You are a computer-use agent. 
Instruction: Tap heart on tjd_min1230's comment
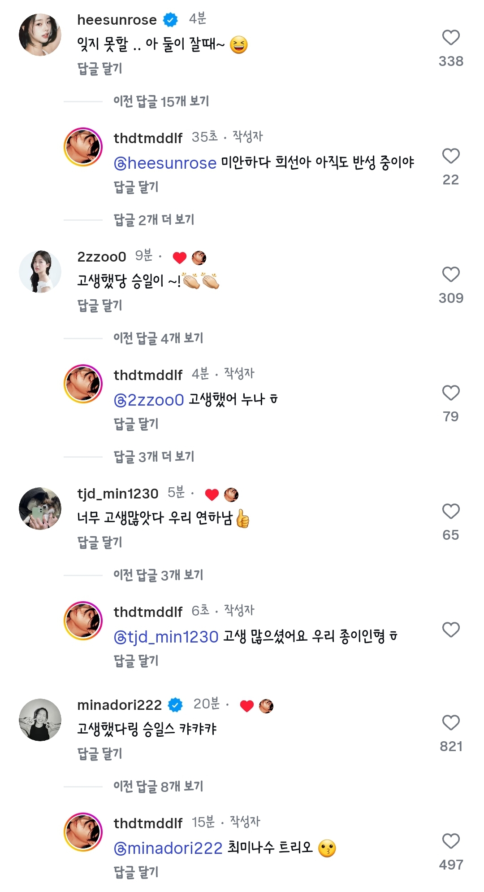coord(451,512)
